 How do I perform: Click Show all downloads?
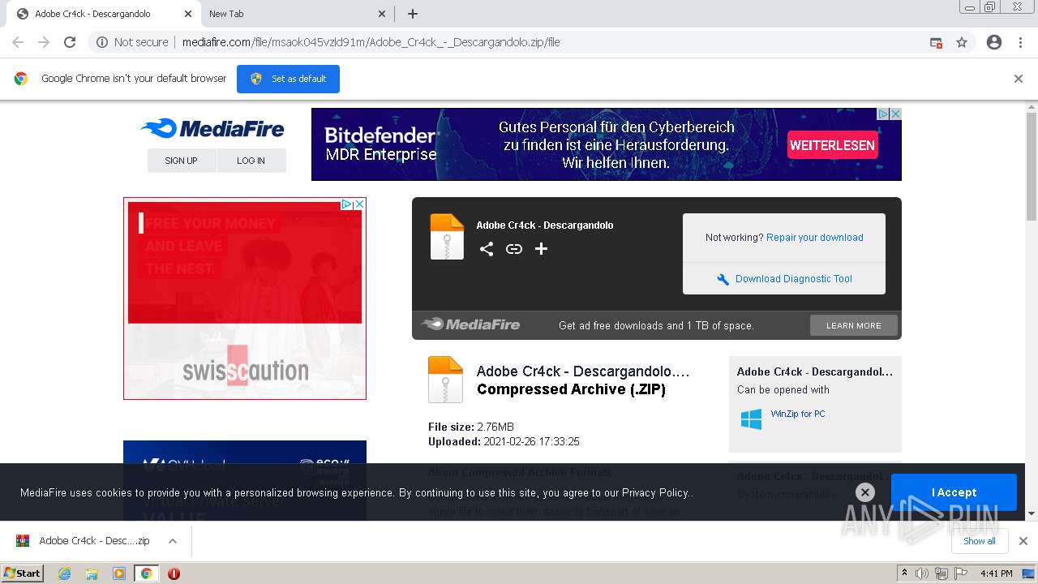pos(980,541)
